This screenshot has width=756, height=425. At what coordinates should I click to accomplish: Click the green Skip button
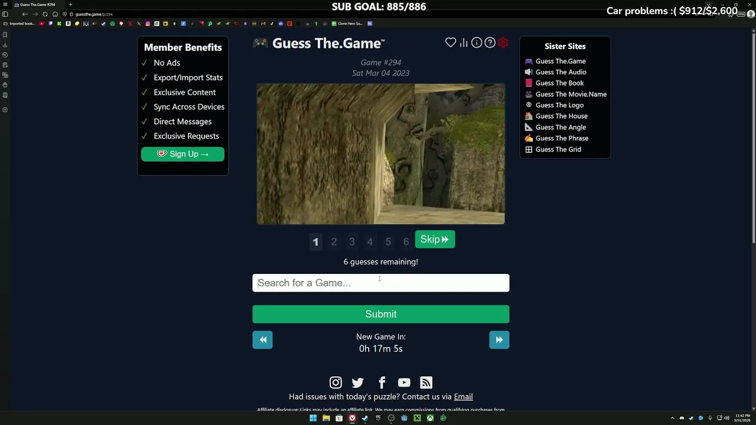435,239
